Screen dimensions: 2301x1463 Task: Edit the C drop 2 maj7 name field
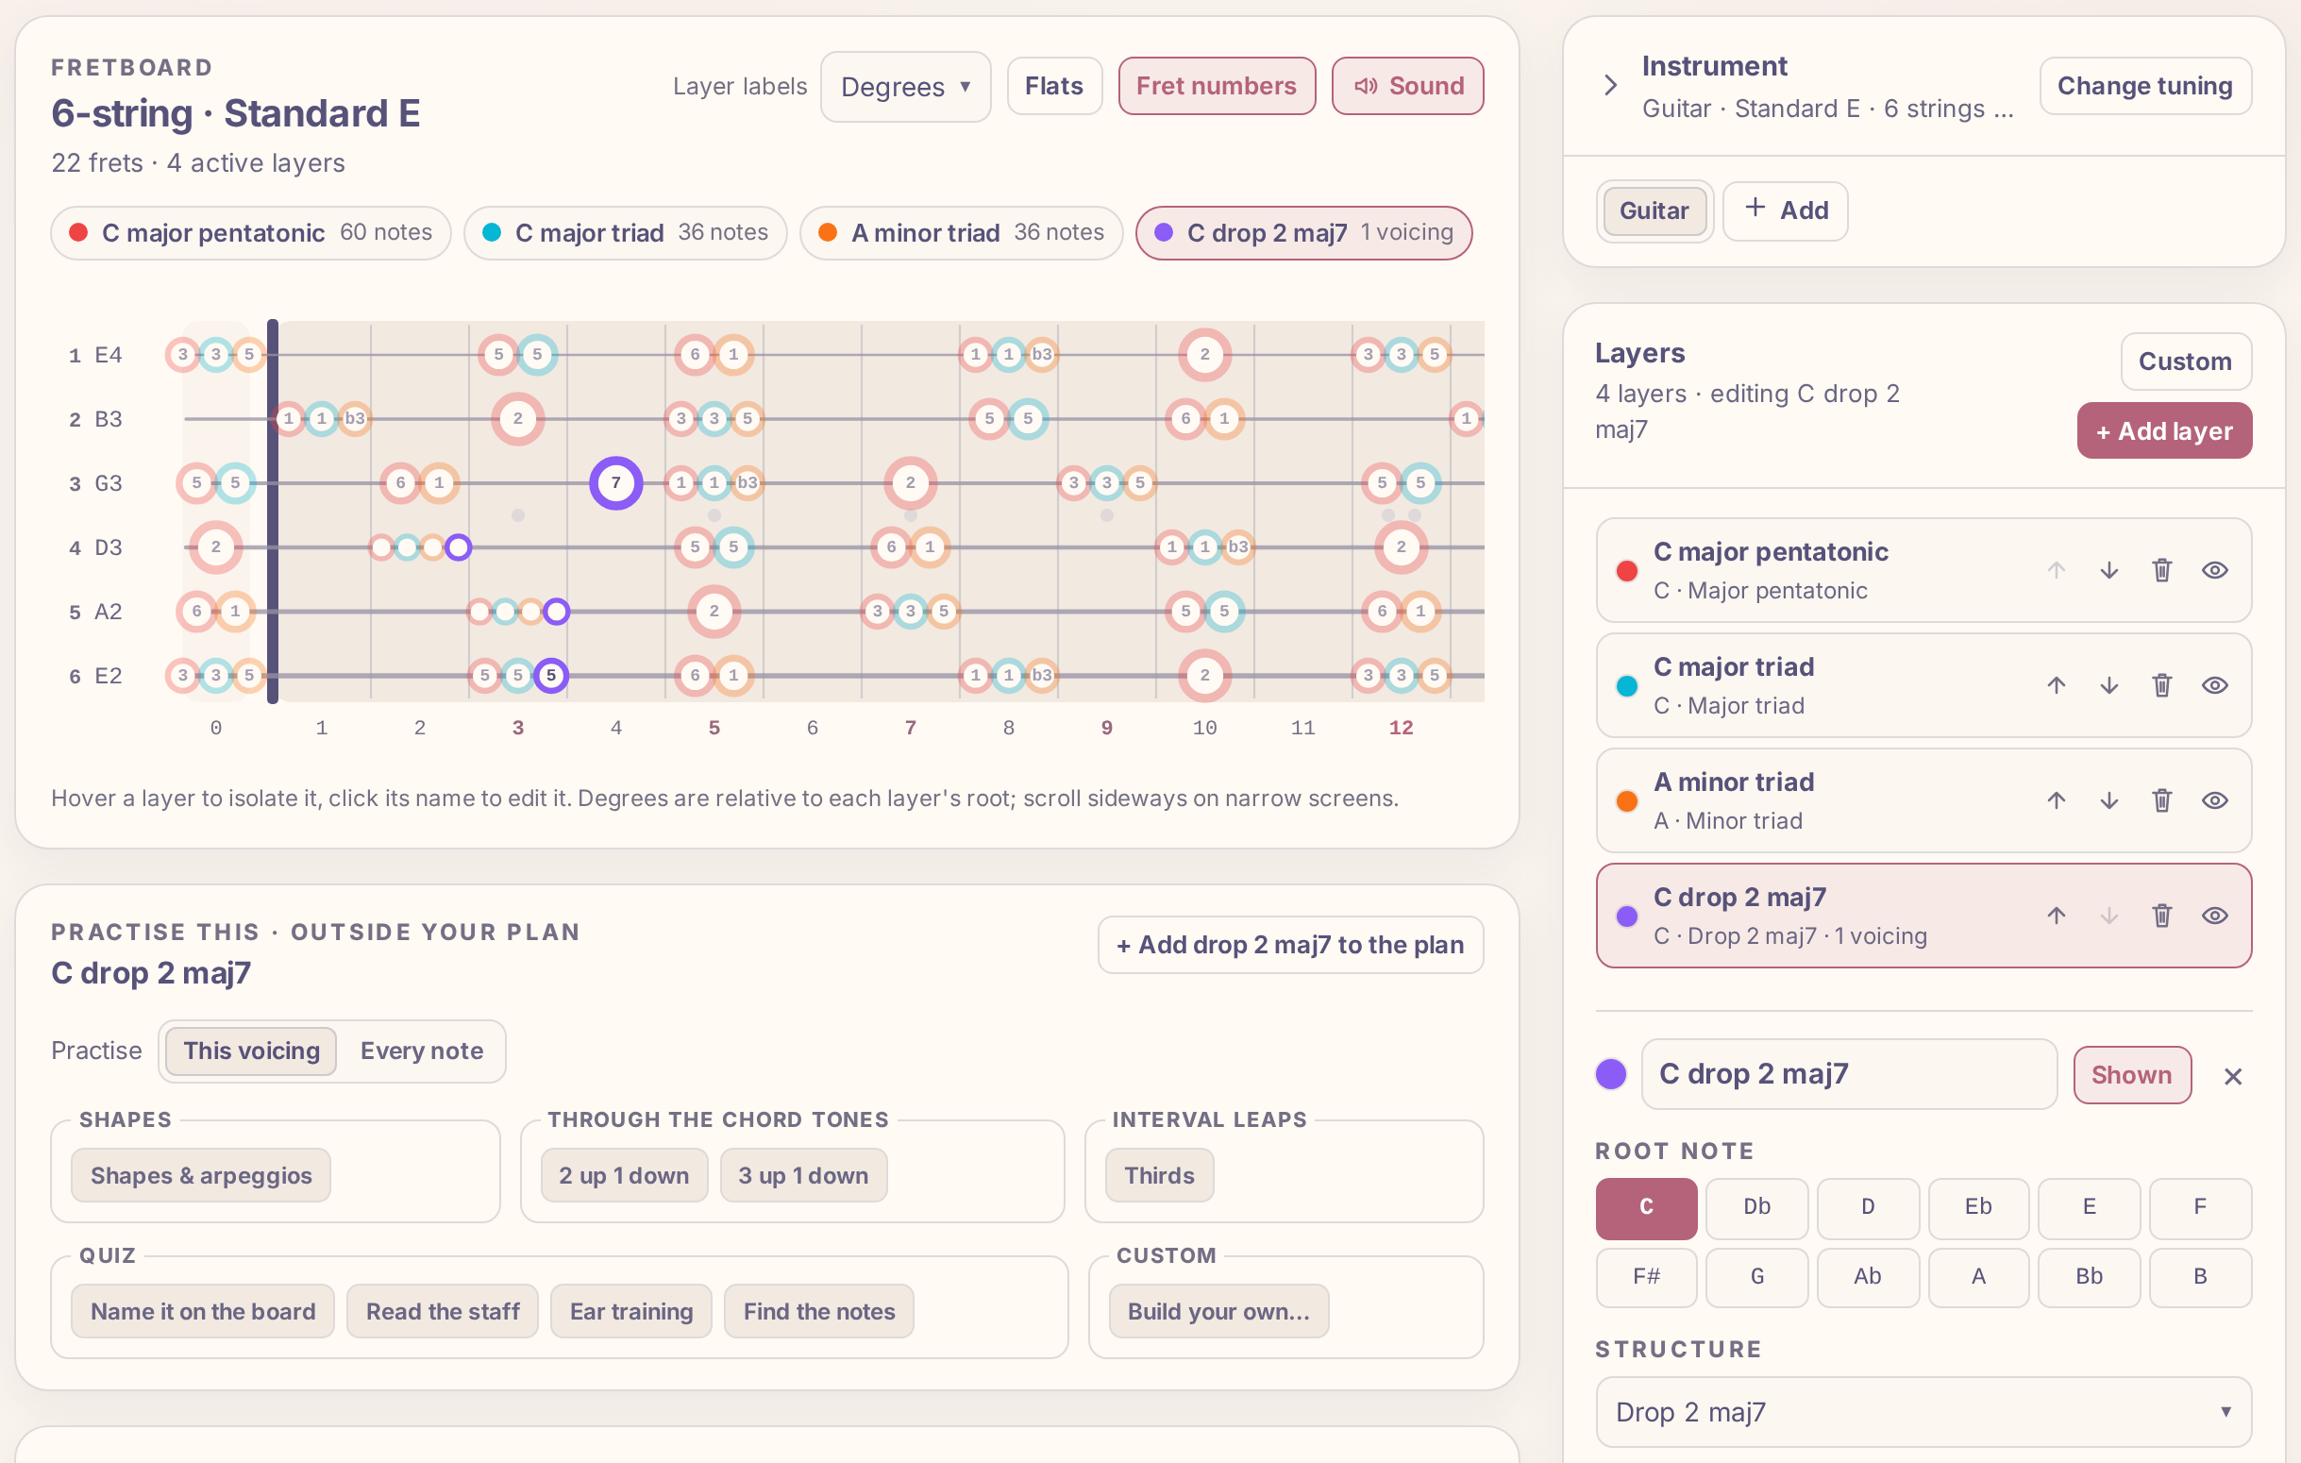pos(1848,1074)
